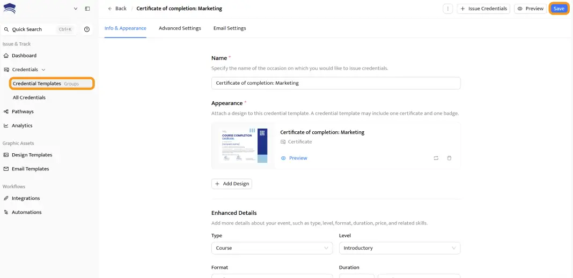The height and width of the screenshot is (278, 573).
Task: Expand the workspace switcher chevron
Action: pyautogui.click(x=76, y=9)
